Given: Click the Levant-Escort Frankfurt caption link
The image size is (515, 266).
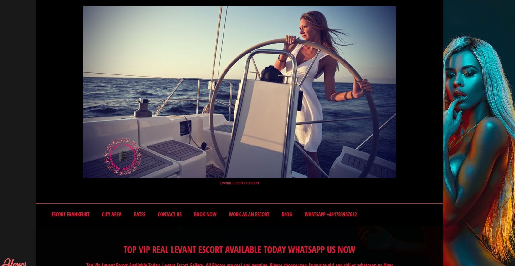Looking at the screenshot, I should (x=239, y=183).
